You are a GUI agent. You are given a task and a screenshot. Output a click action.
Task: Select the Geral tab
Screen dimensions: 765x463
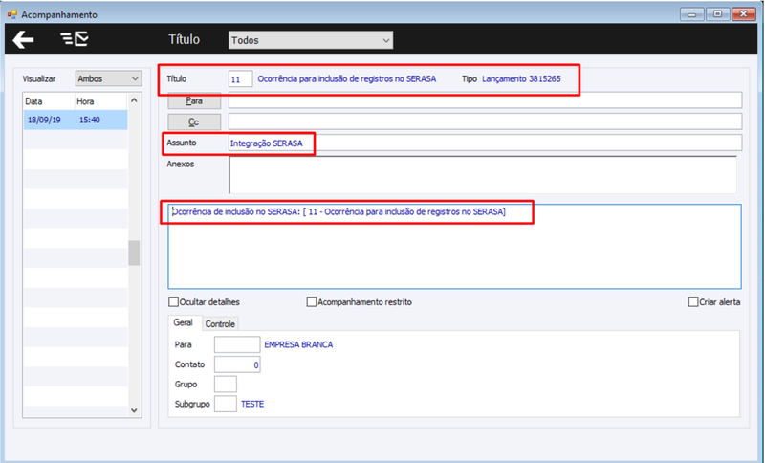[x=183, y=322]
